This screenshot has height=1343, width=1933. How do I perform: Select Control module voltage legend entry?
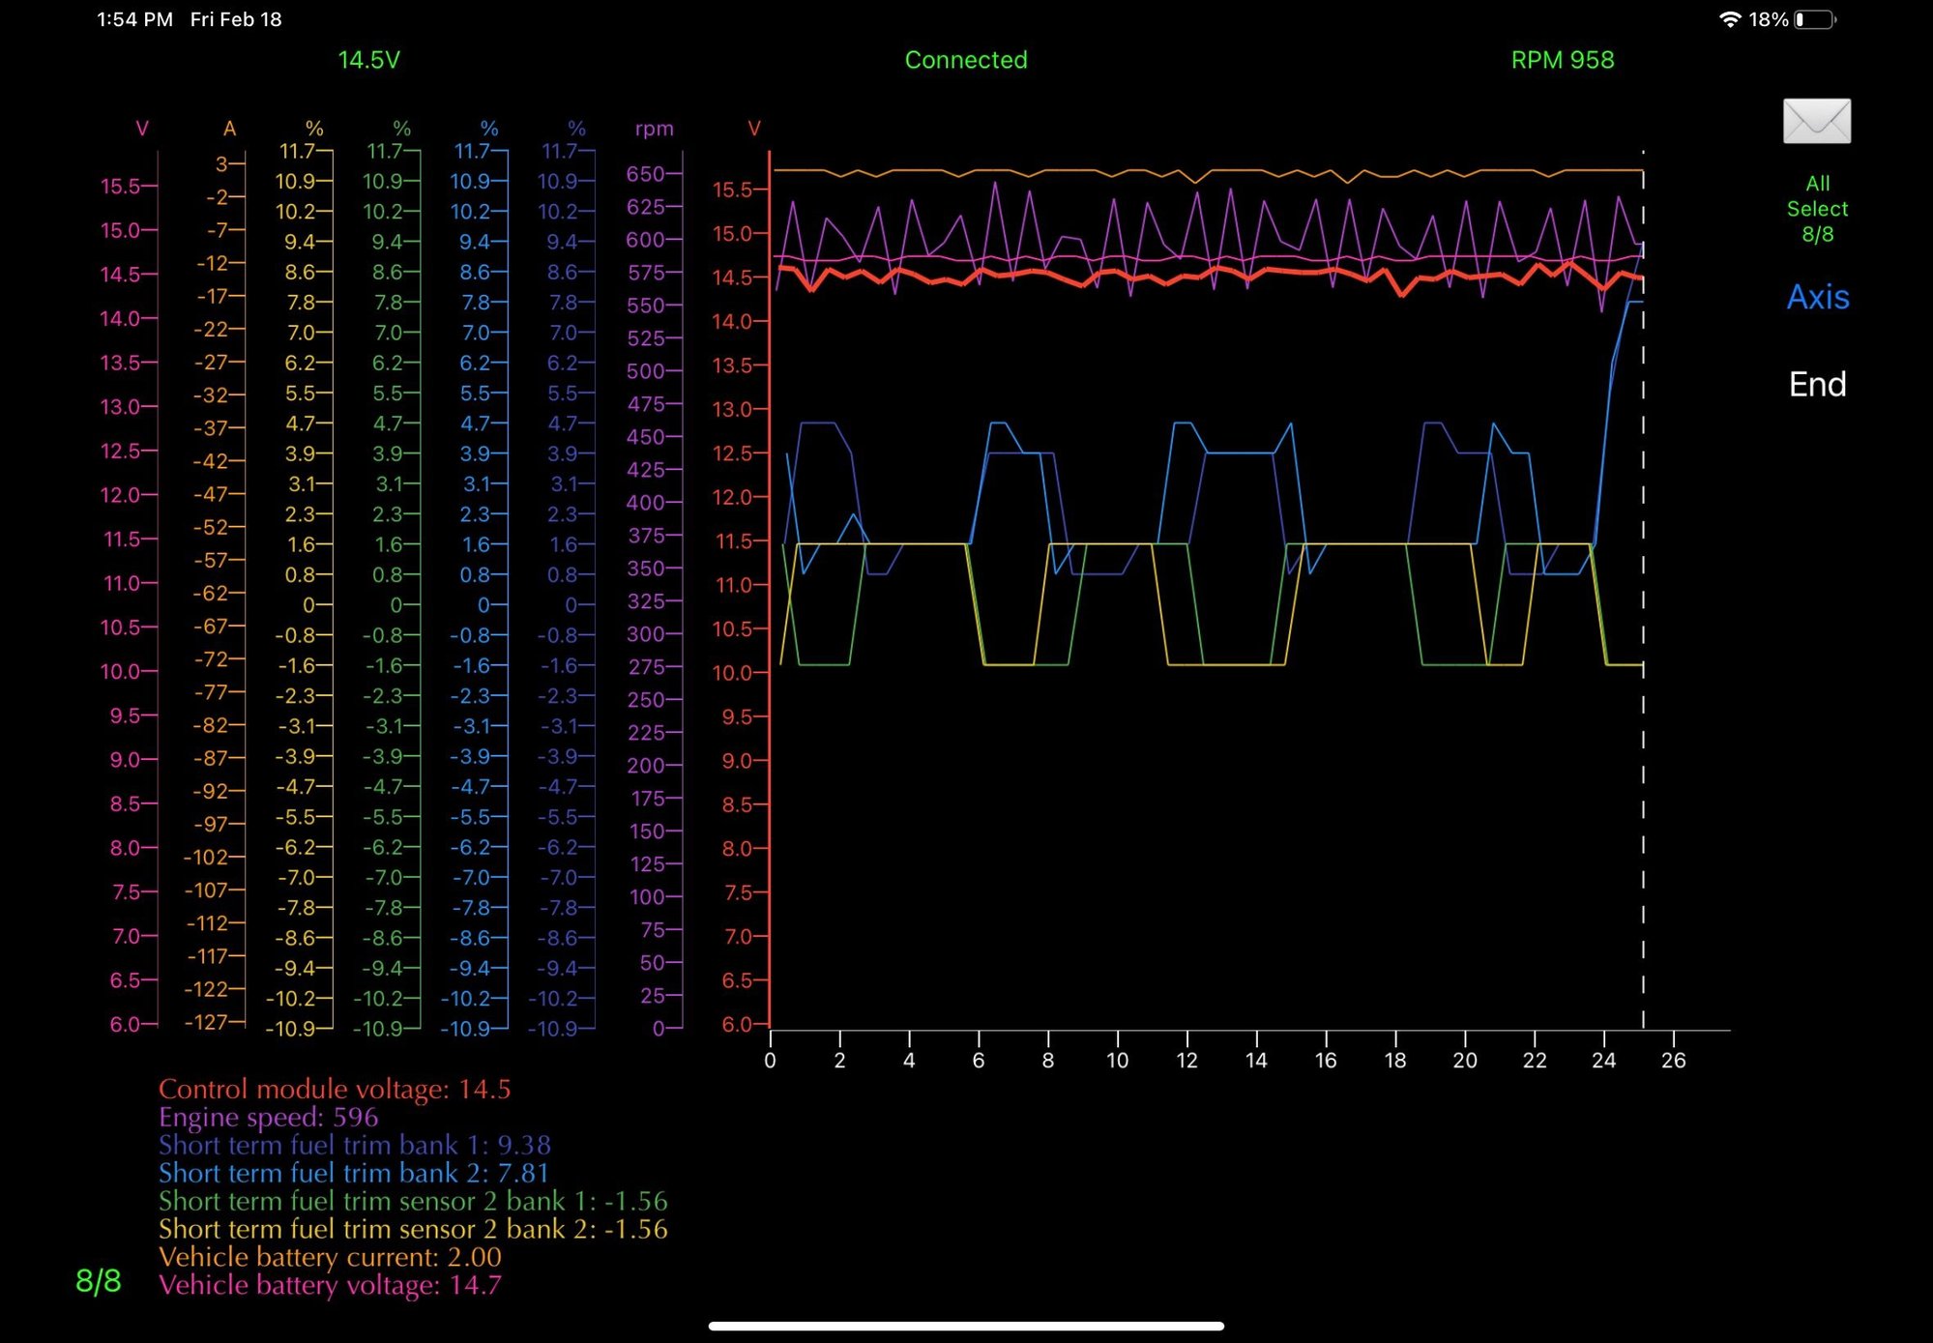(x=334, y=1089)
